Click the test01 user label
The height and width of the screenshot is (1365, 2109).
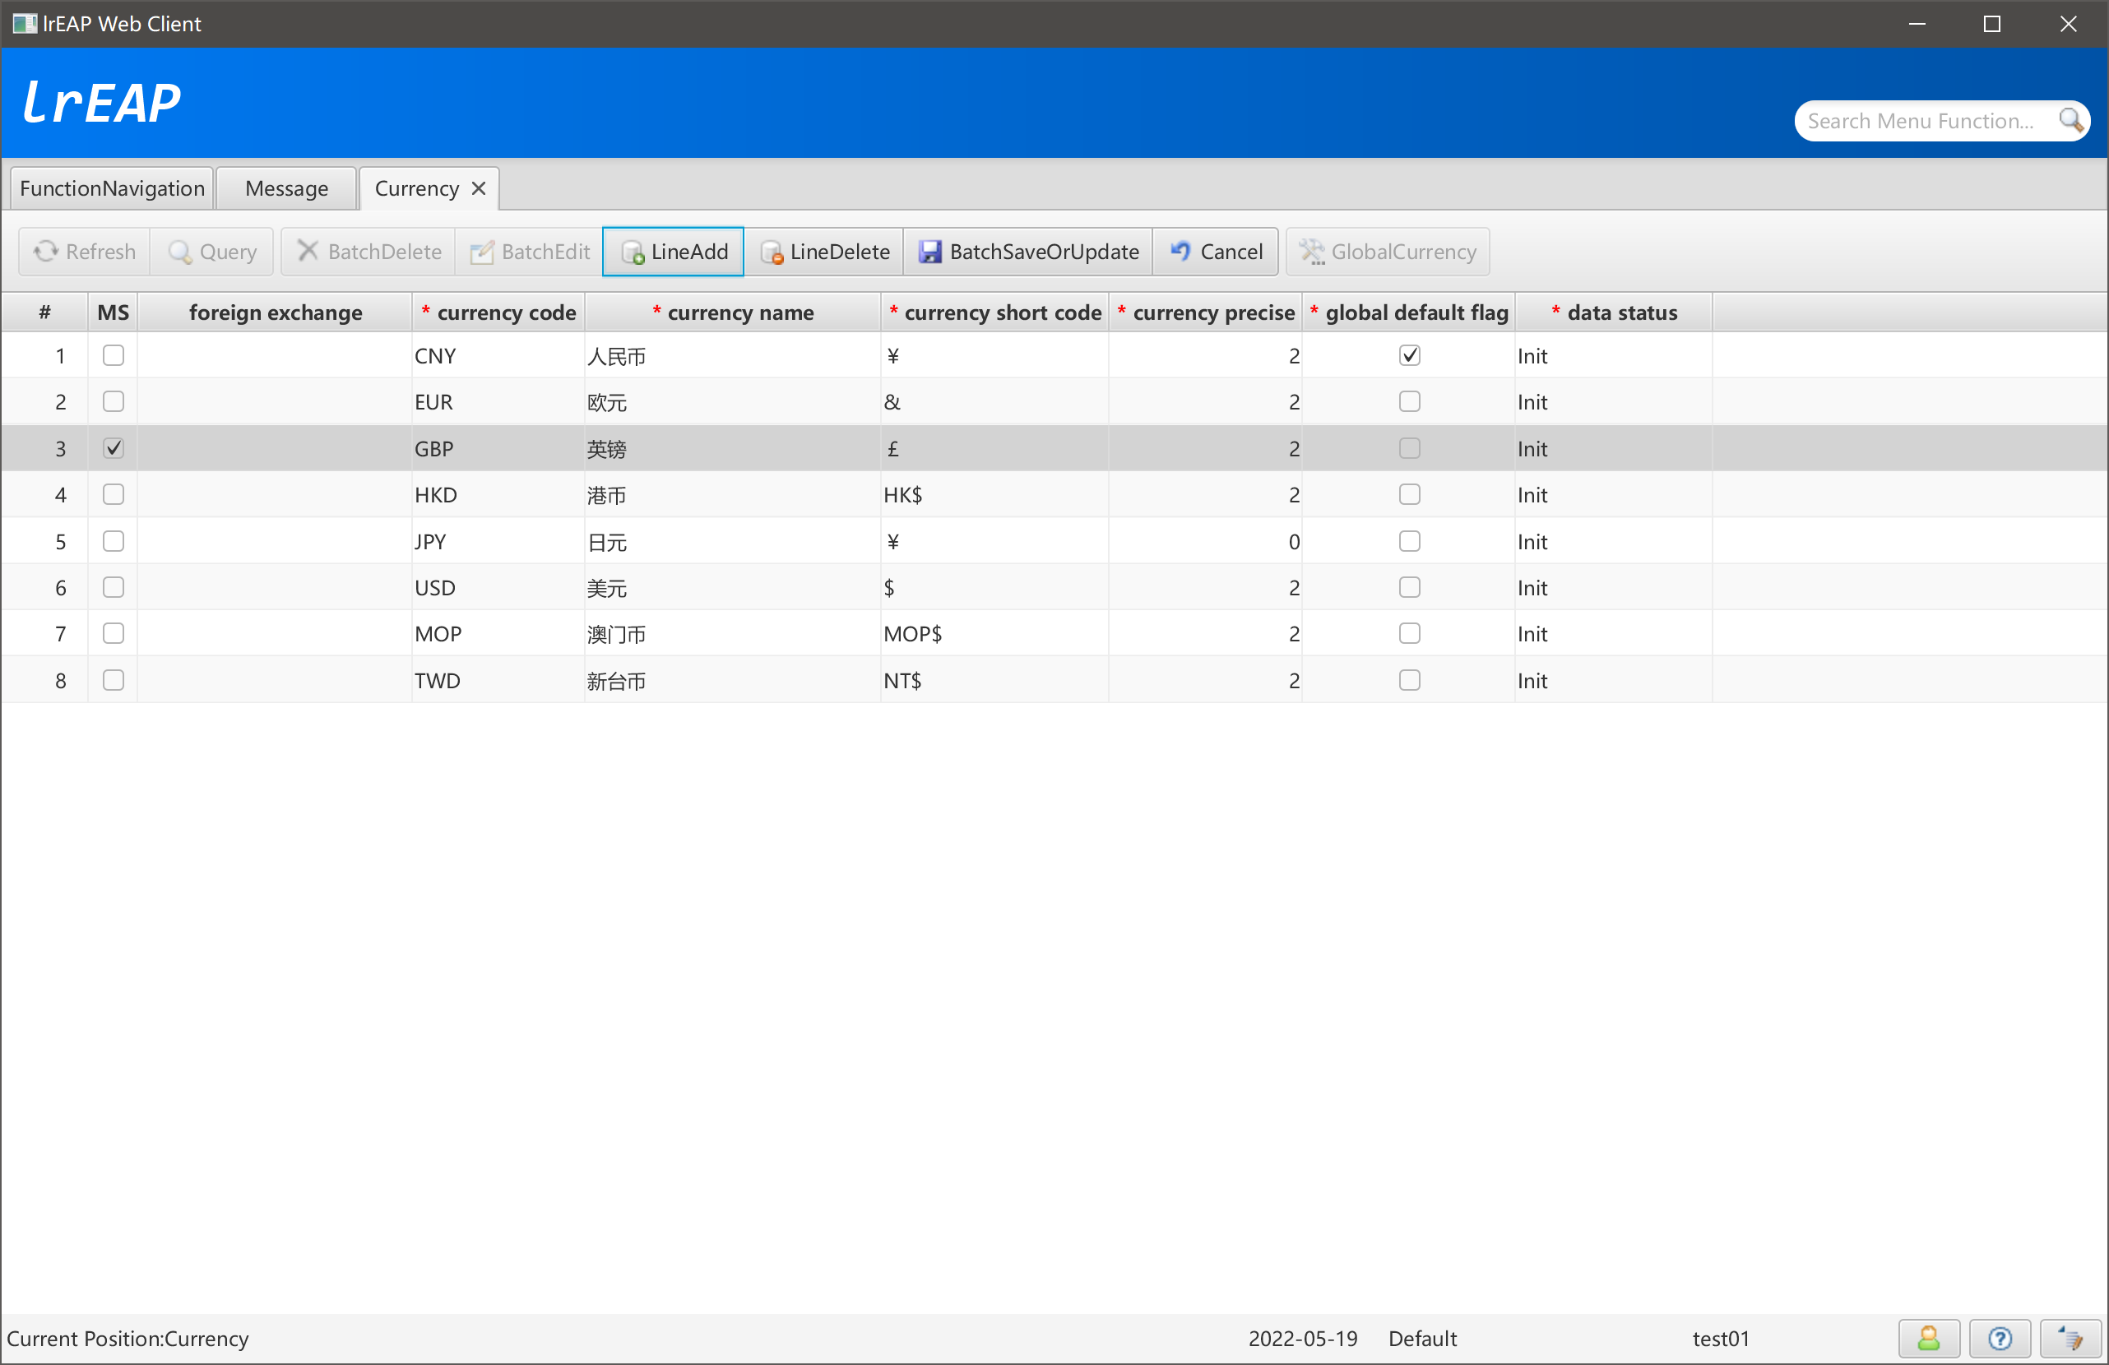click(1721, 1339)
